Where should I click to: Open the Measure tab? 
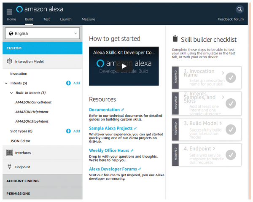click(88, 19)
